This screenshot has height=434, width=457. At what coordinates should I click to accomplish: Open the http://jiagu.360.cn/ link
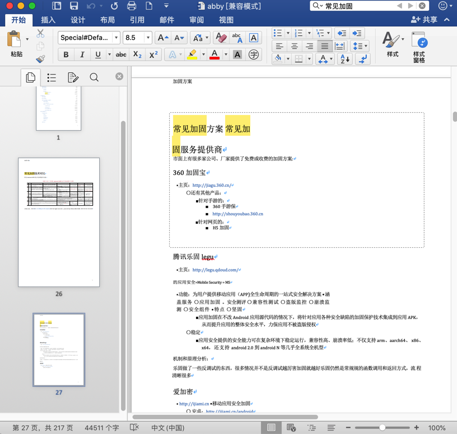pos(212,186)
